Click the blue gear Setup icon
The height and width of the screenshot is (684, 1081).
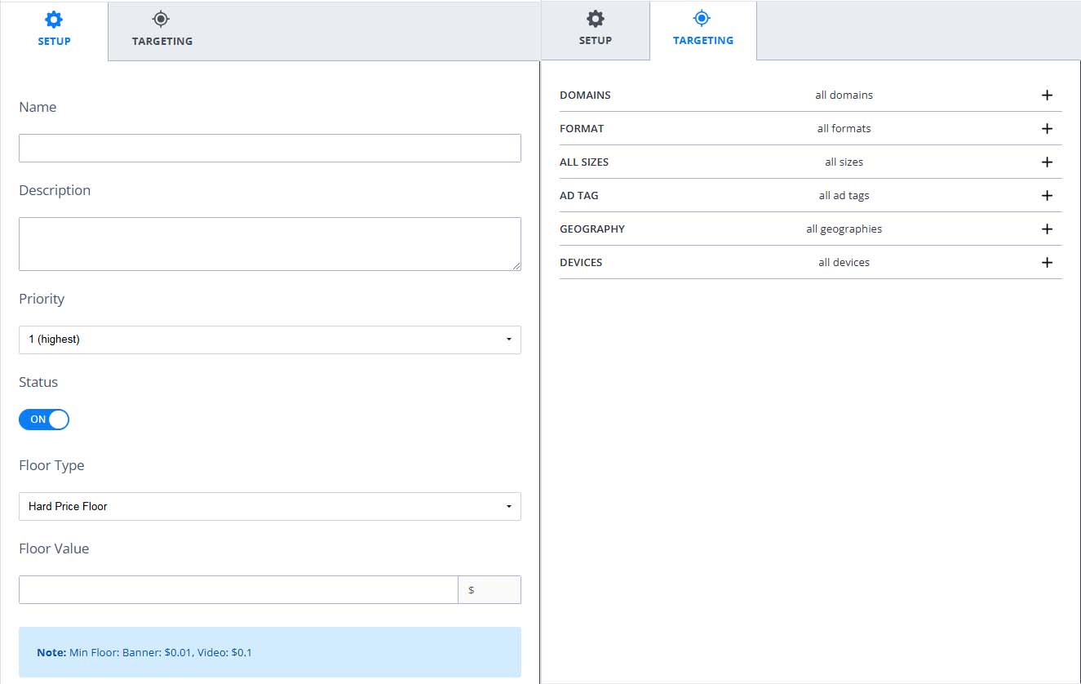[54, 20]
